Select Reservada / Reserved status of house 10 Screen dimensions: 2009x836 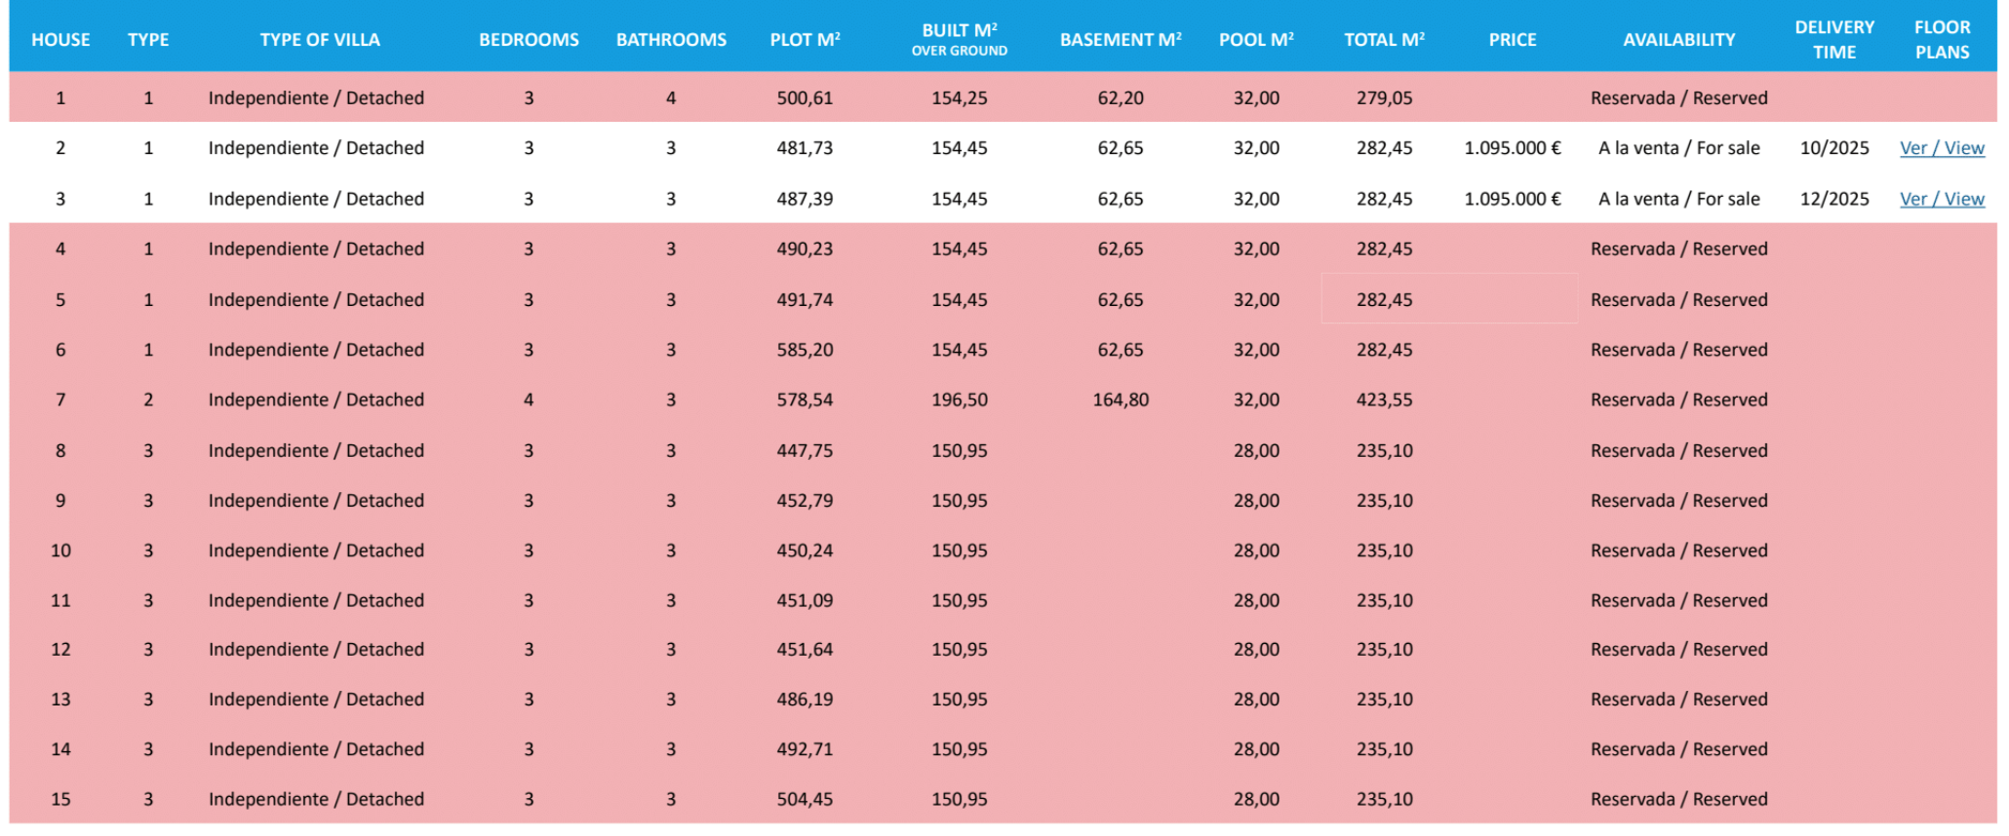click(1678, 551)
